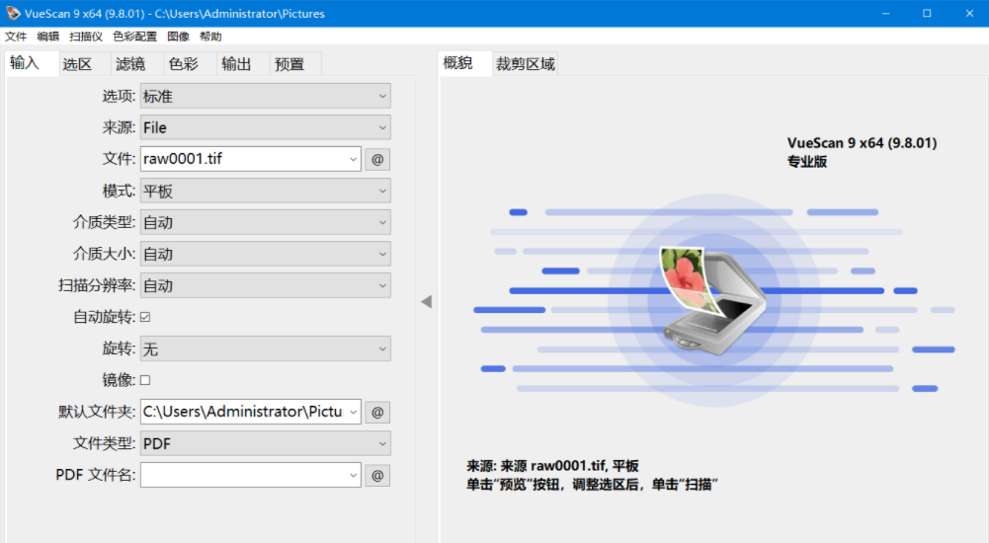Click the VueScan app icon in title bar

click(x=12, y=13)
